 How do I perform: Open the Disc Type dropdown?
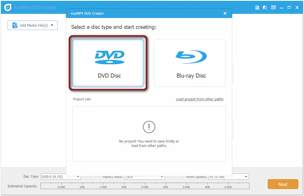coord(61,177)
